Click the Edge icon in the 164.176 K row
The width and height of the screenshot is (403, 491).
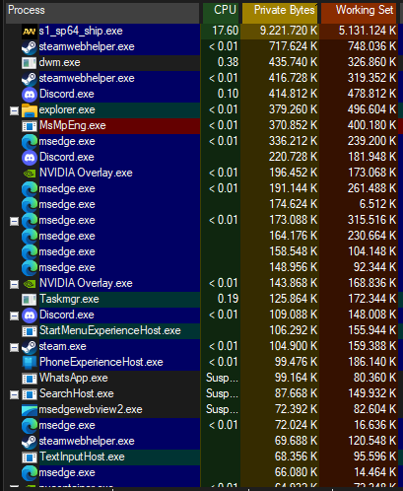[30, 236]
